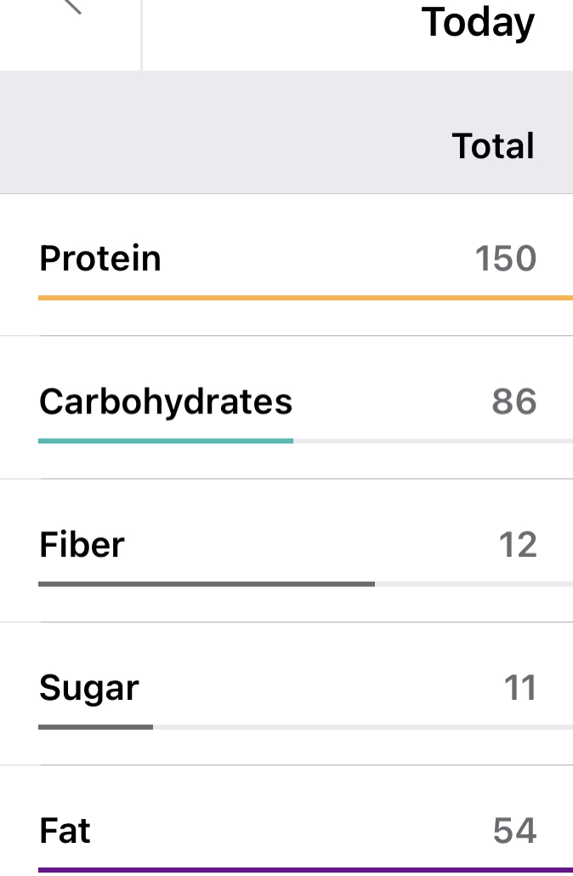
Task: Click the dark gray Fiber progress fill
Action: click(207, 583)
